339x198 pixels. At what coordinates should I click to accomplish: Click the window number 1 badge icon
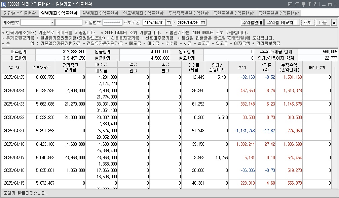point(3,4)
